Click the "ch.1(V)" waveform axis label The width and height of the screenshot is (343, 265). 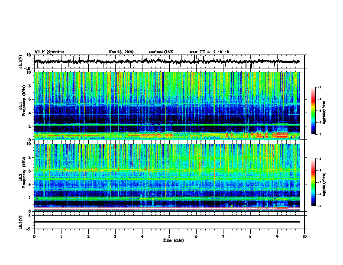pos(20,61)
